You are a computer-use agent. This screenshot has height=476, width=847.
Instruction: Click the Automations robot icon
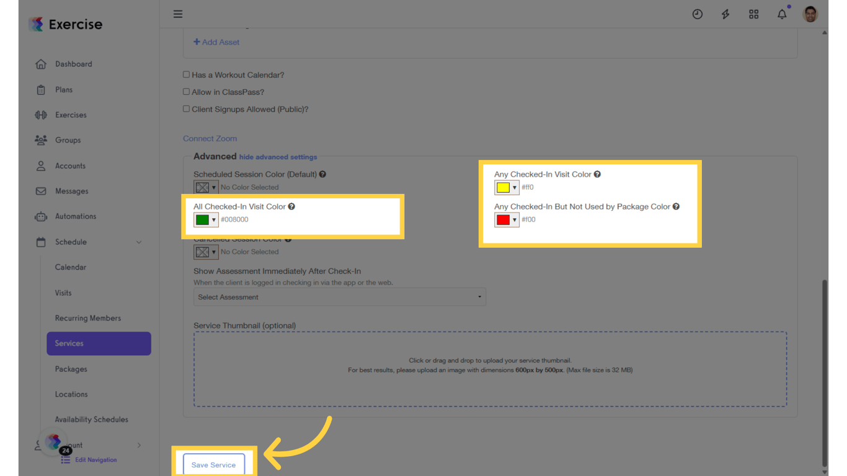(41, 216)
